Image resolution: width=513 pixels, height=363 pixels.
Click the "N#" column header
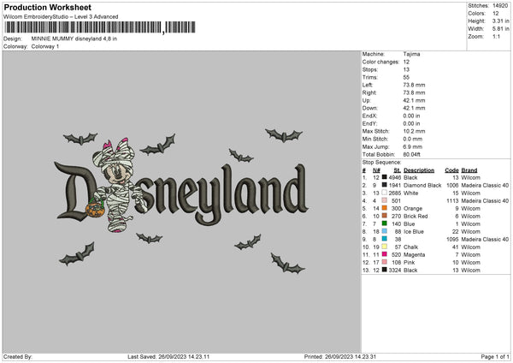pos(376,170)
